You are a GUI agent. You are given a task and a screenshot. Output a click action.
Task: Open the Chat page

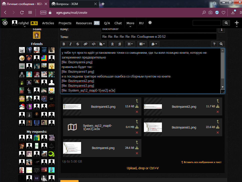tap(118, 23)
